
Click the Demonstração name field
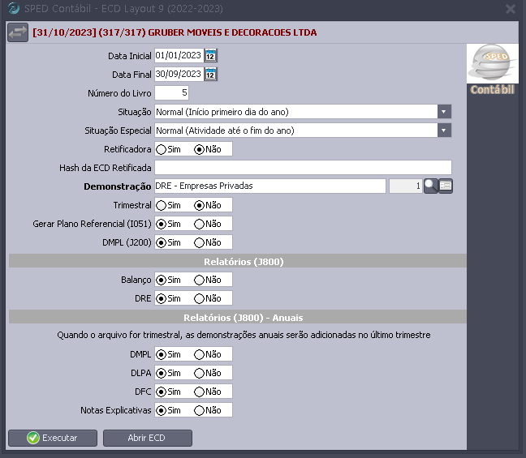coord(270,186)
